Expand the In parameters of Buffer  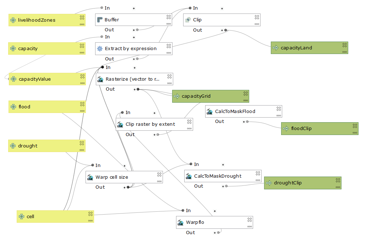134,8
